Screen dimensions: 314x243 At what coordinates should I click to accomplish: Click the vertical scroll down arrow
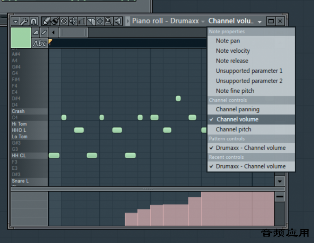click(280, 181)
